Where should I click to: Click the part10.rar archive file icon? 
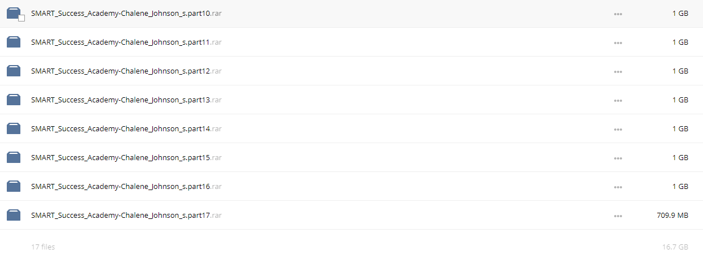coord(14,14)
